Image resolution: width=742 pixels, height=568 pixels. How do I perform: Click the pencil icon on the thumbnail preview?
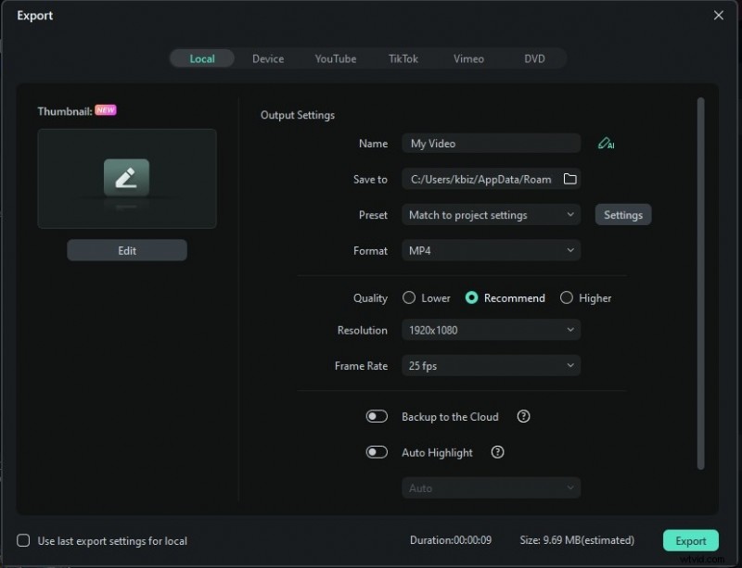click(x=127, y=176)
